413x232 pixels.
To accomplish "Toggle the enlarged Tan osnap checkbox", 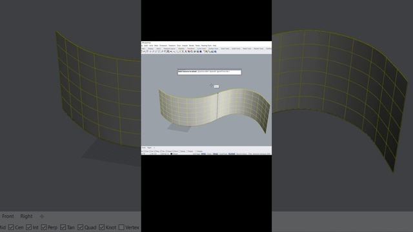I will tap(63, 227).
